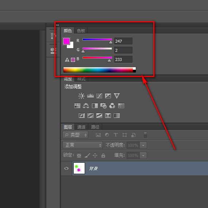Add a Curves adjustment
The width and height of the screenshot is (208, 208).
point(99,96)
